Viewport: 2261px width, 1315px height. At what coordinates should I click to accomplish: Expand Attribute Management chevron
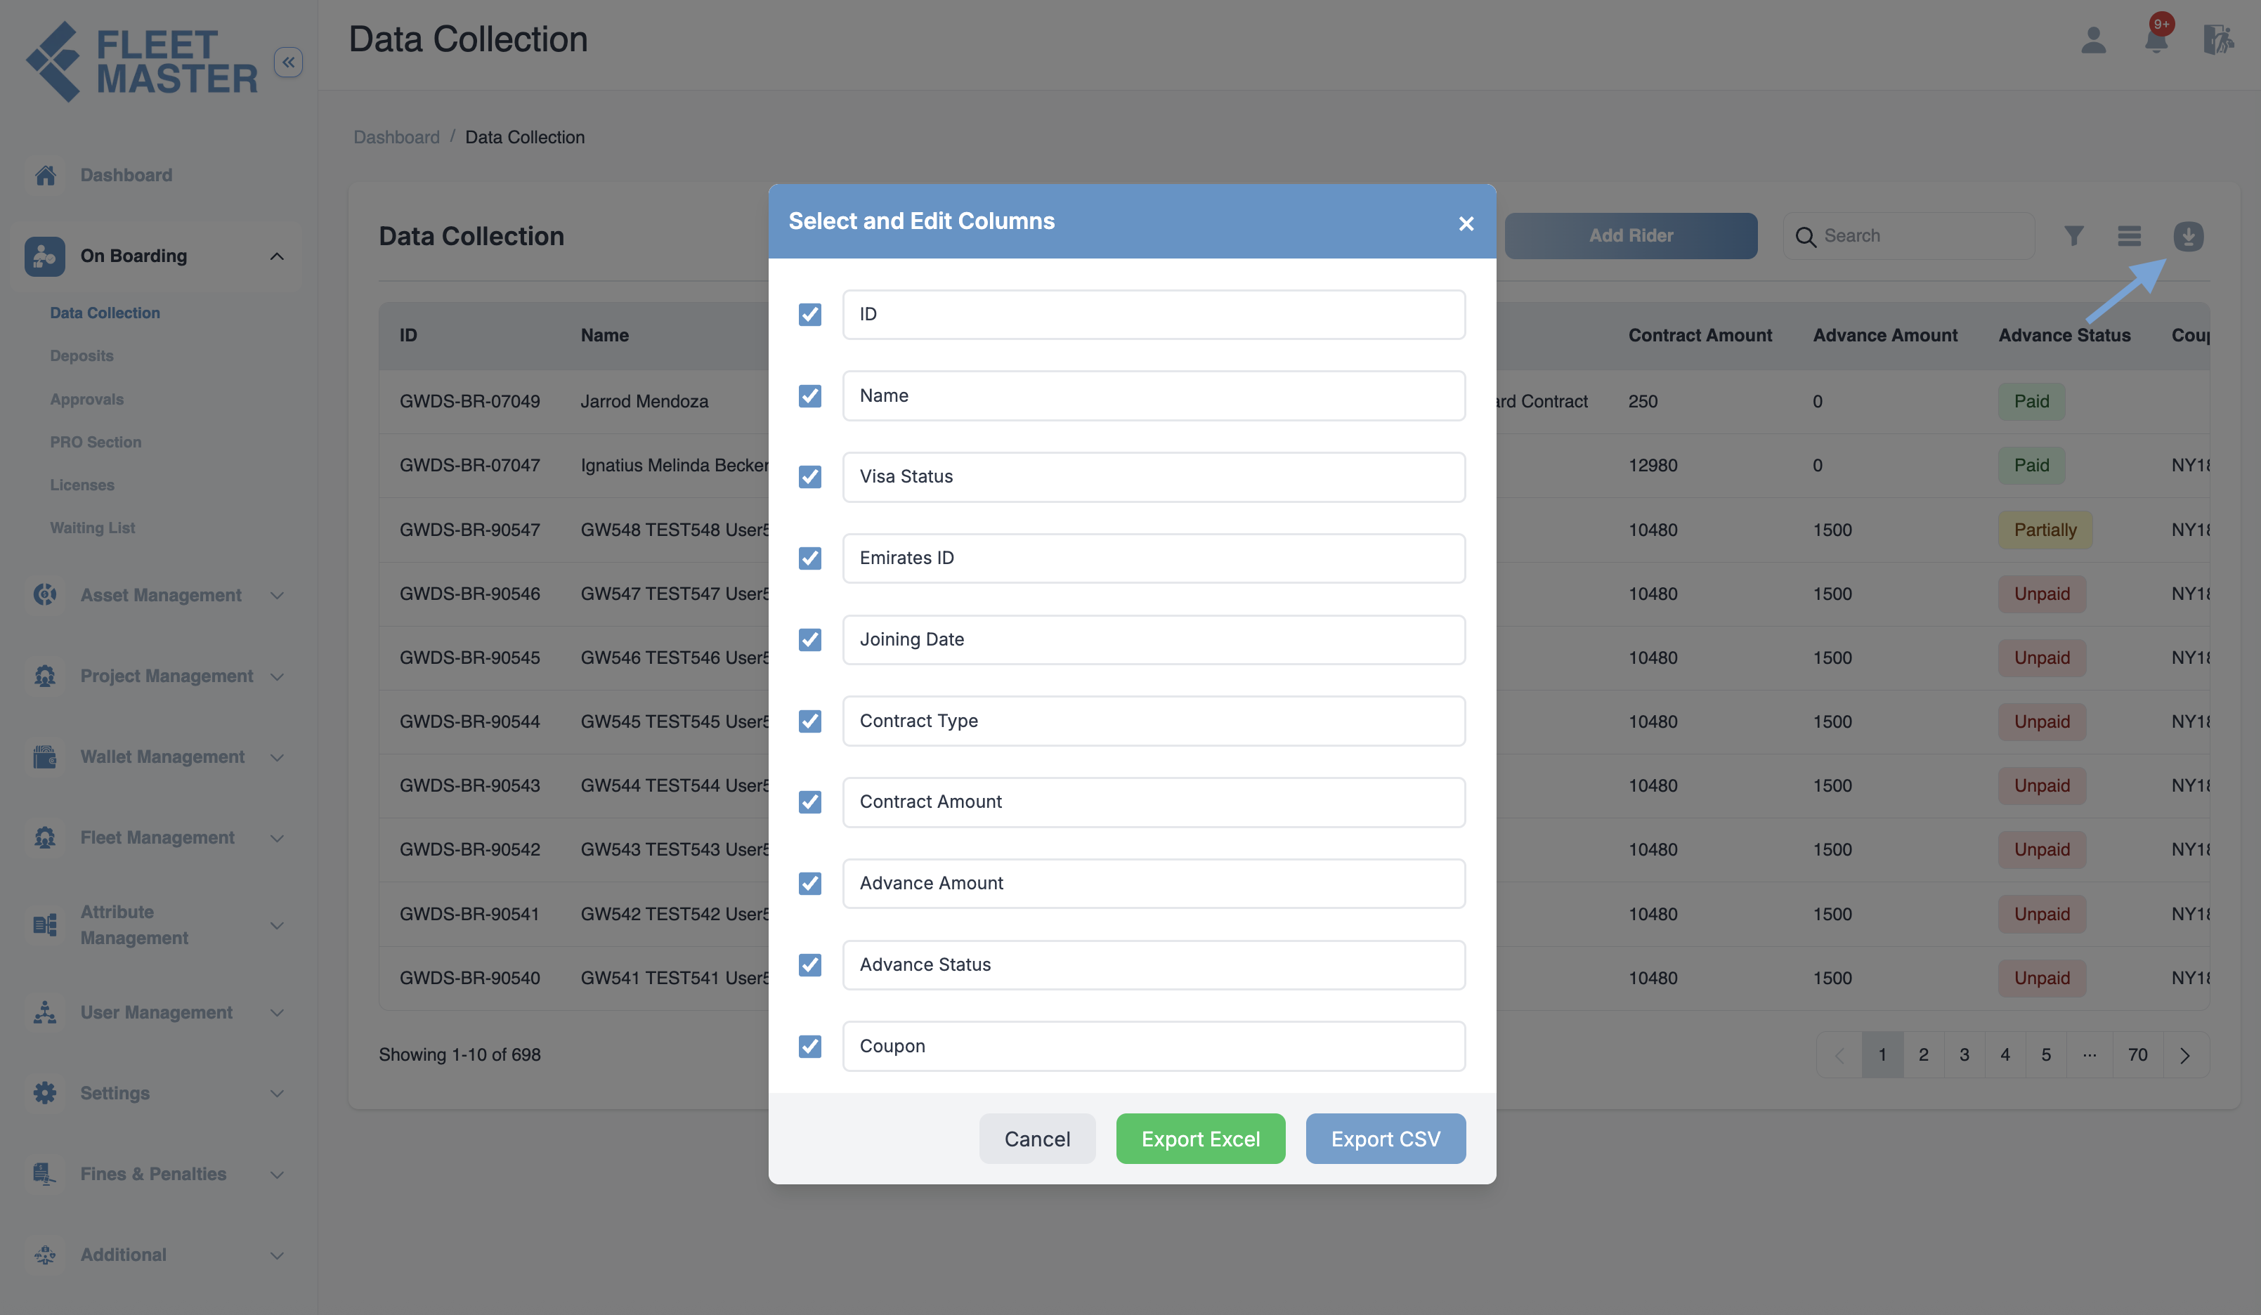[x=278, y=926]
